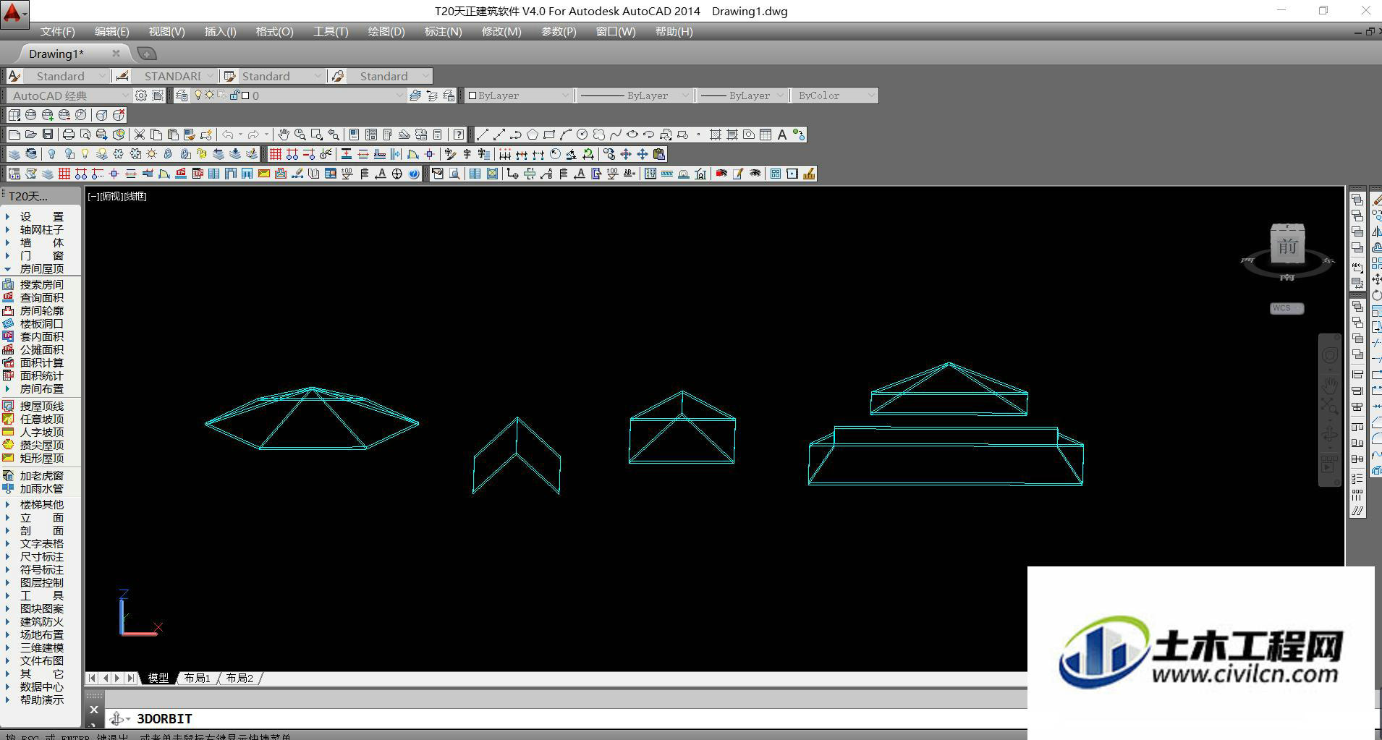
Task: Open the AutoCAD 经典 workspace dropdown
Action: click(x=69, y=95)
